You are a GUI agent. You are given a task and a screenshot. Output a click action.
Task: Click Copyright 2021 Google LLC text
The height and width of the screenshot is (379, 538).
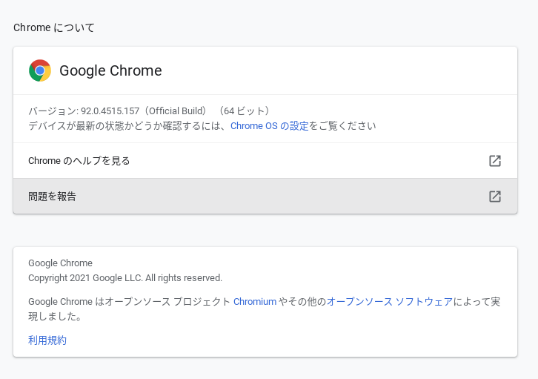(x=86, y=277)
